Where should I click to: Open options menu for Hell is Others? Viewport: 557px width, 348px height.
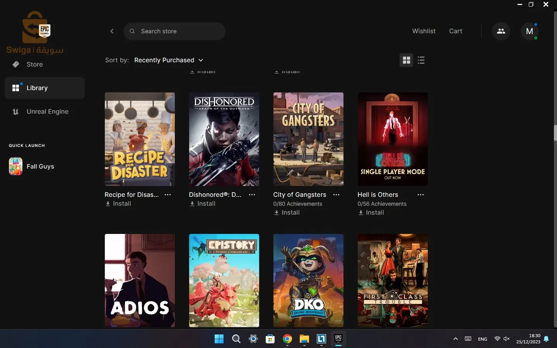(421, 195)
